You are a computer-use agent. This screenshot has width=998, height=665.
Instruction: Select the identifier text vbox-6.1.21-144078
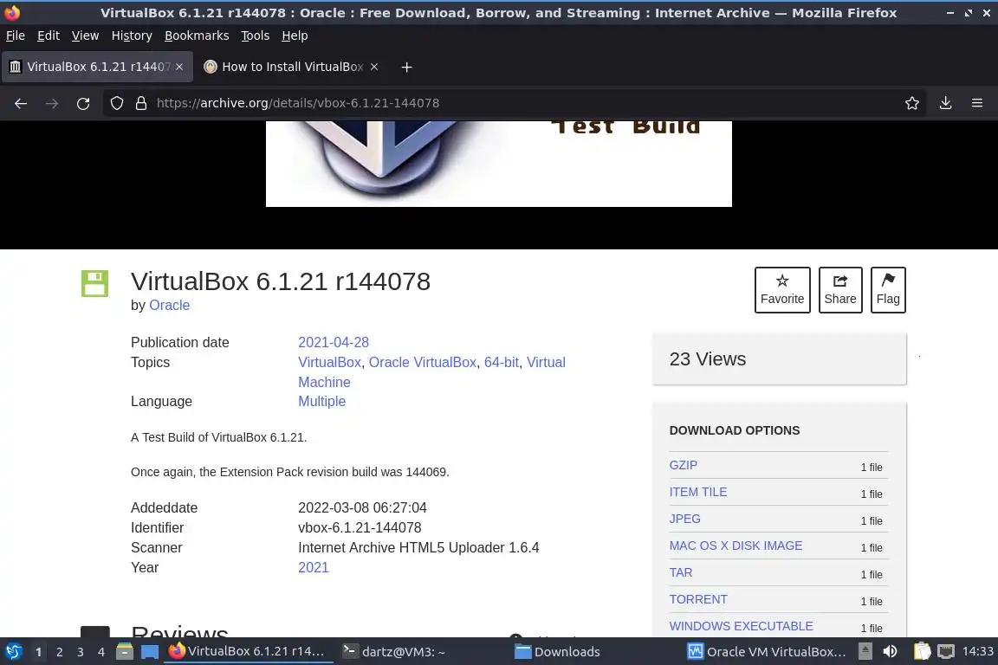point(360,527)
